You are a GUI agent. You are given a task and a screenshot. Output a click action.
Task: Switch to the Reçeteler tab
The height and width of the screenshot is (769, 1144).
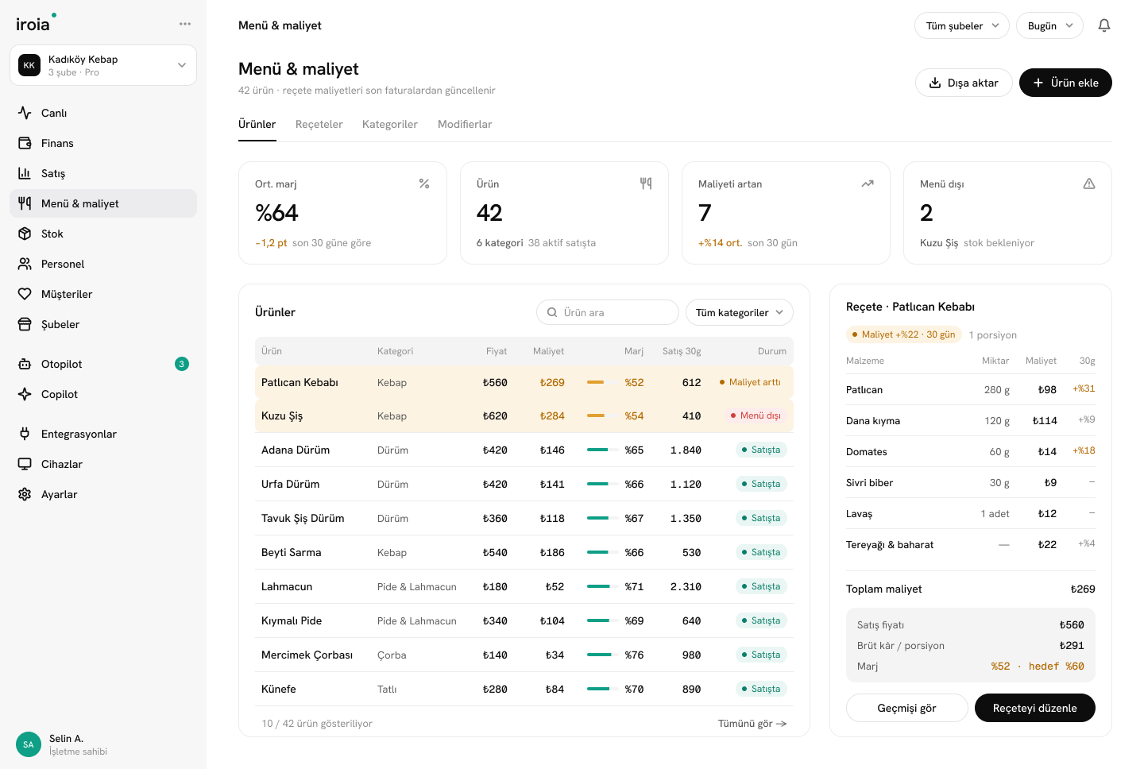coord(319,124)
